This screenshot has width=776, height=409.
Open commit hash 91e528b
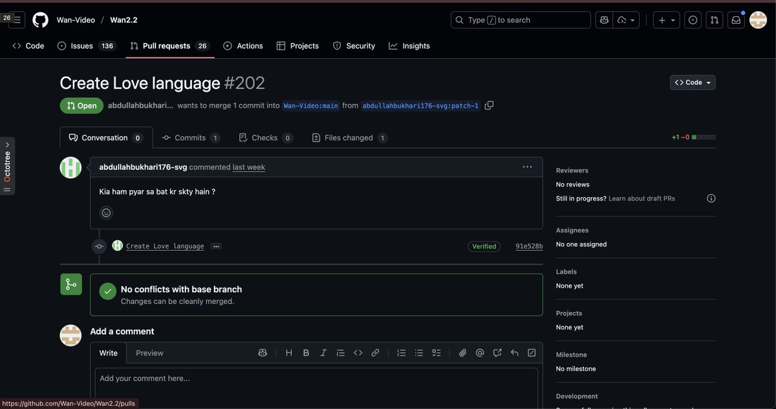click(x=529, y=246)
